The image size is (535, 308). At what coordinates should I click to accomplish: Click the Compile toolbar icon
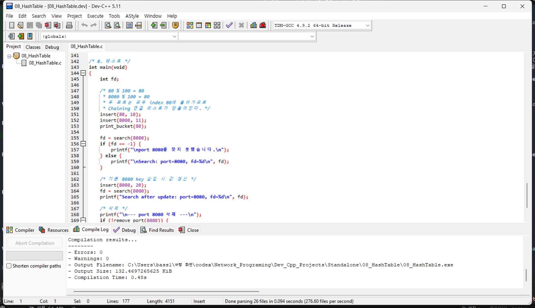pos(190,25)
